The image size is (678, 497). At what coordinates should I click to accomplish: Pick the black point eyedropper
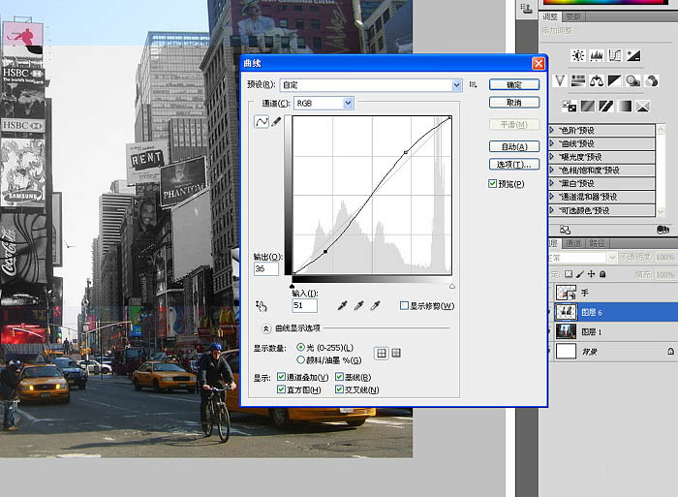pyautogui.click(x=341, y=305)
